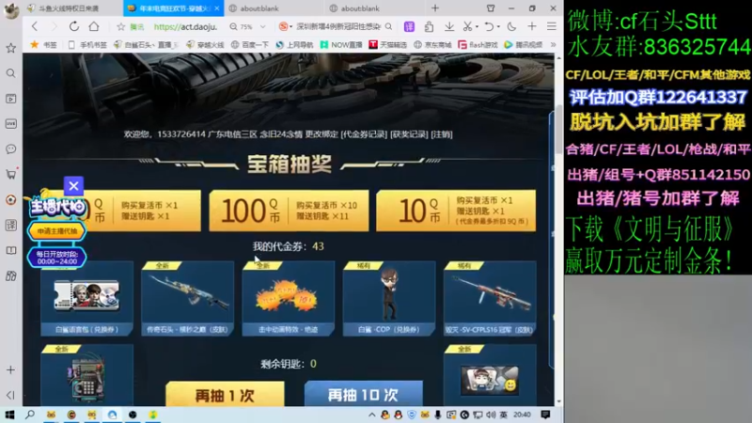Screen dimensions: 752x423
Task: Expand the screenshot tool dropdown arrow
Action: 477,27
